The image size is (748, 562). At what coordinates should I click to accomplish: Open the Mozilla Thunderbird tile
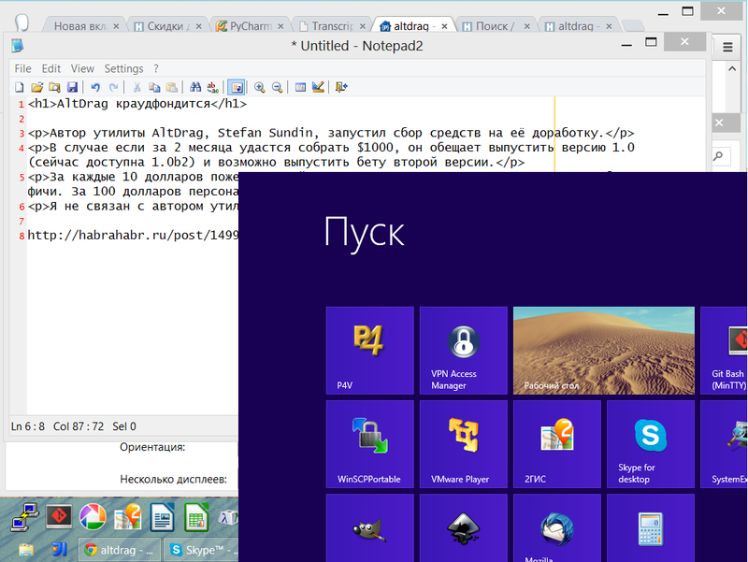click(x=556, y=527)
